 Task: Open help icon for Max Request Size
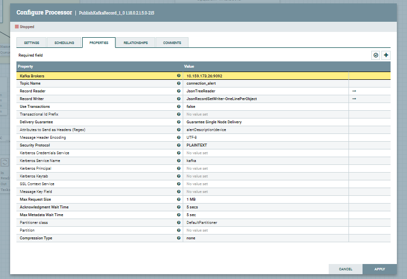click(178, 199)
